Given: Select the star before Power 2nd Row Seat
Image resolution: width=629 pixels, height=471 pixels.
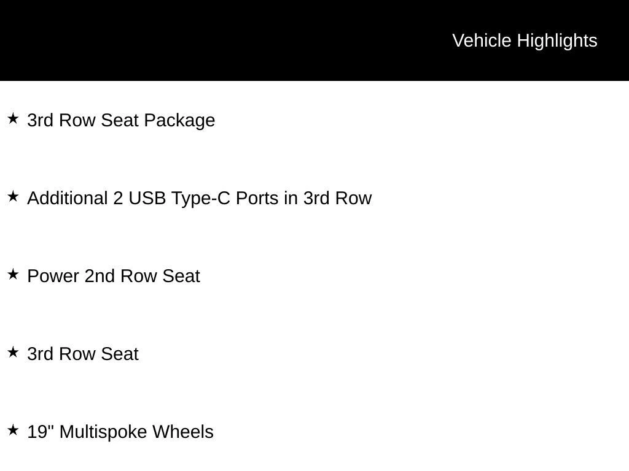Looking at the screenshot, I should [13, 274].
